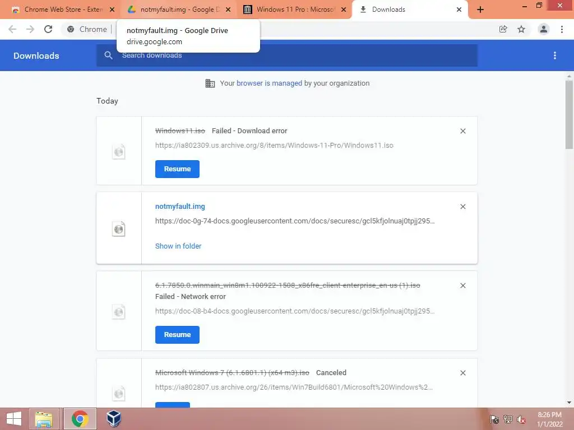This screenshot has height=430, width=574.
Task: Click the managed organization building icon
Action: click(x=210, y=83)
